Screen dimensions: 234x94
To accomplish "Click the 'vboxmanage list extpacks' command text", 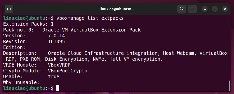I will point(90,18).
